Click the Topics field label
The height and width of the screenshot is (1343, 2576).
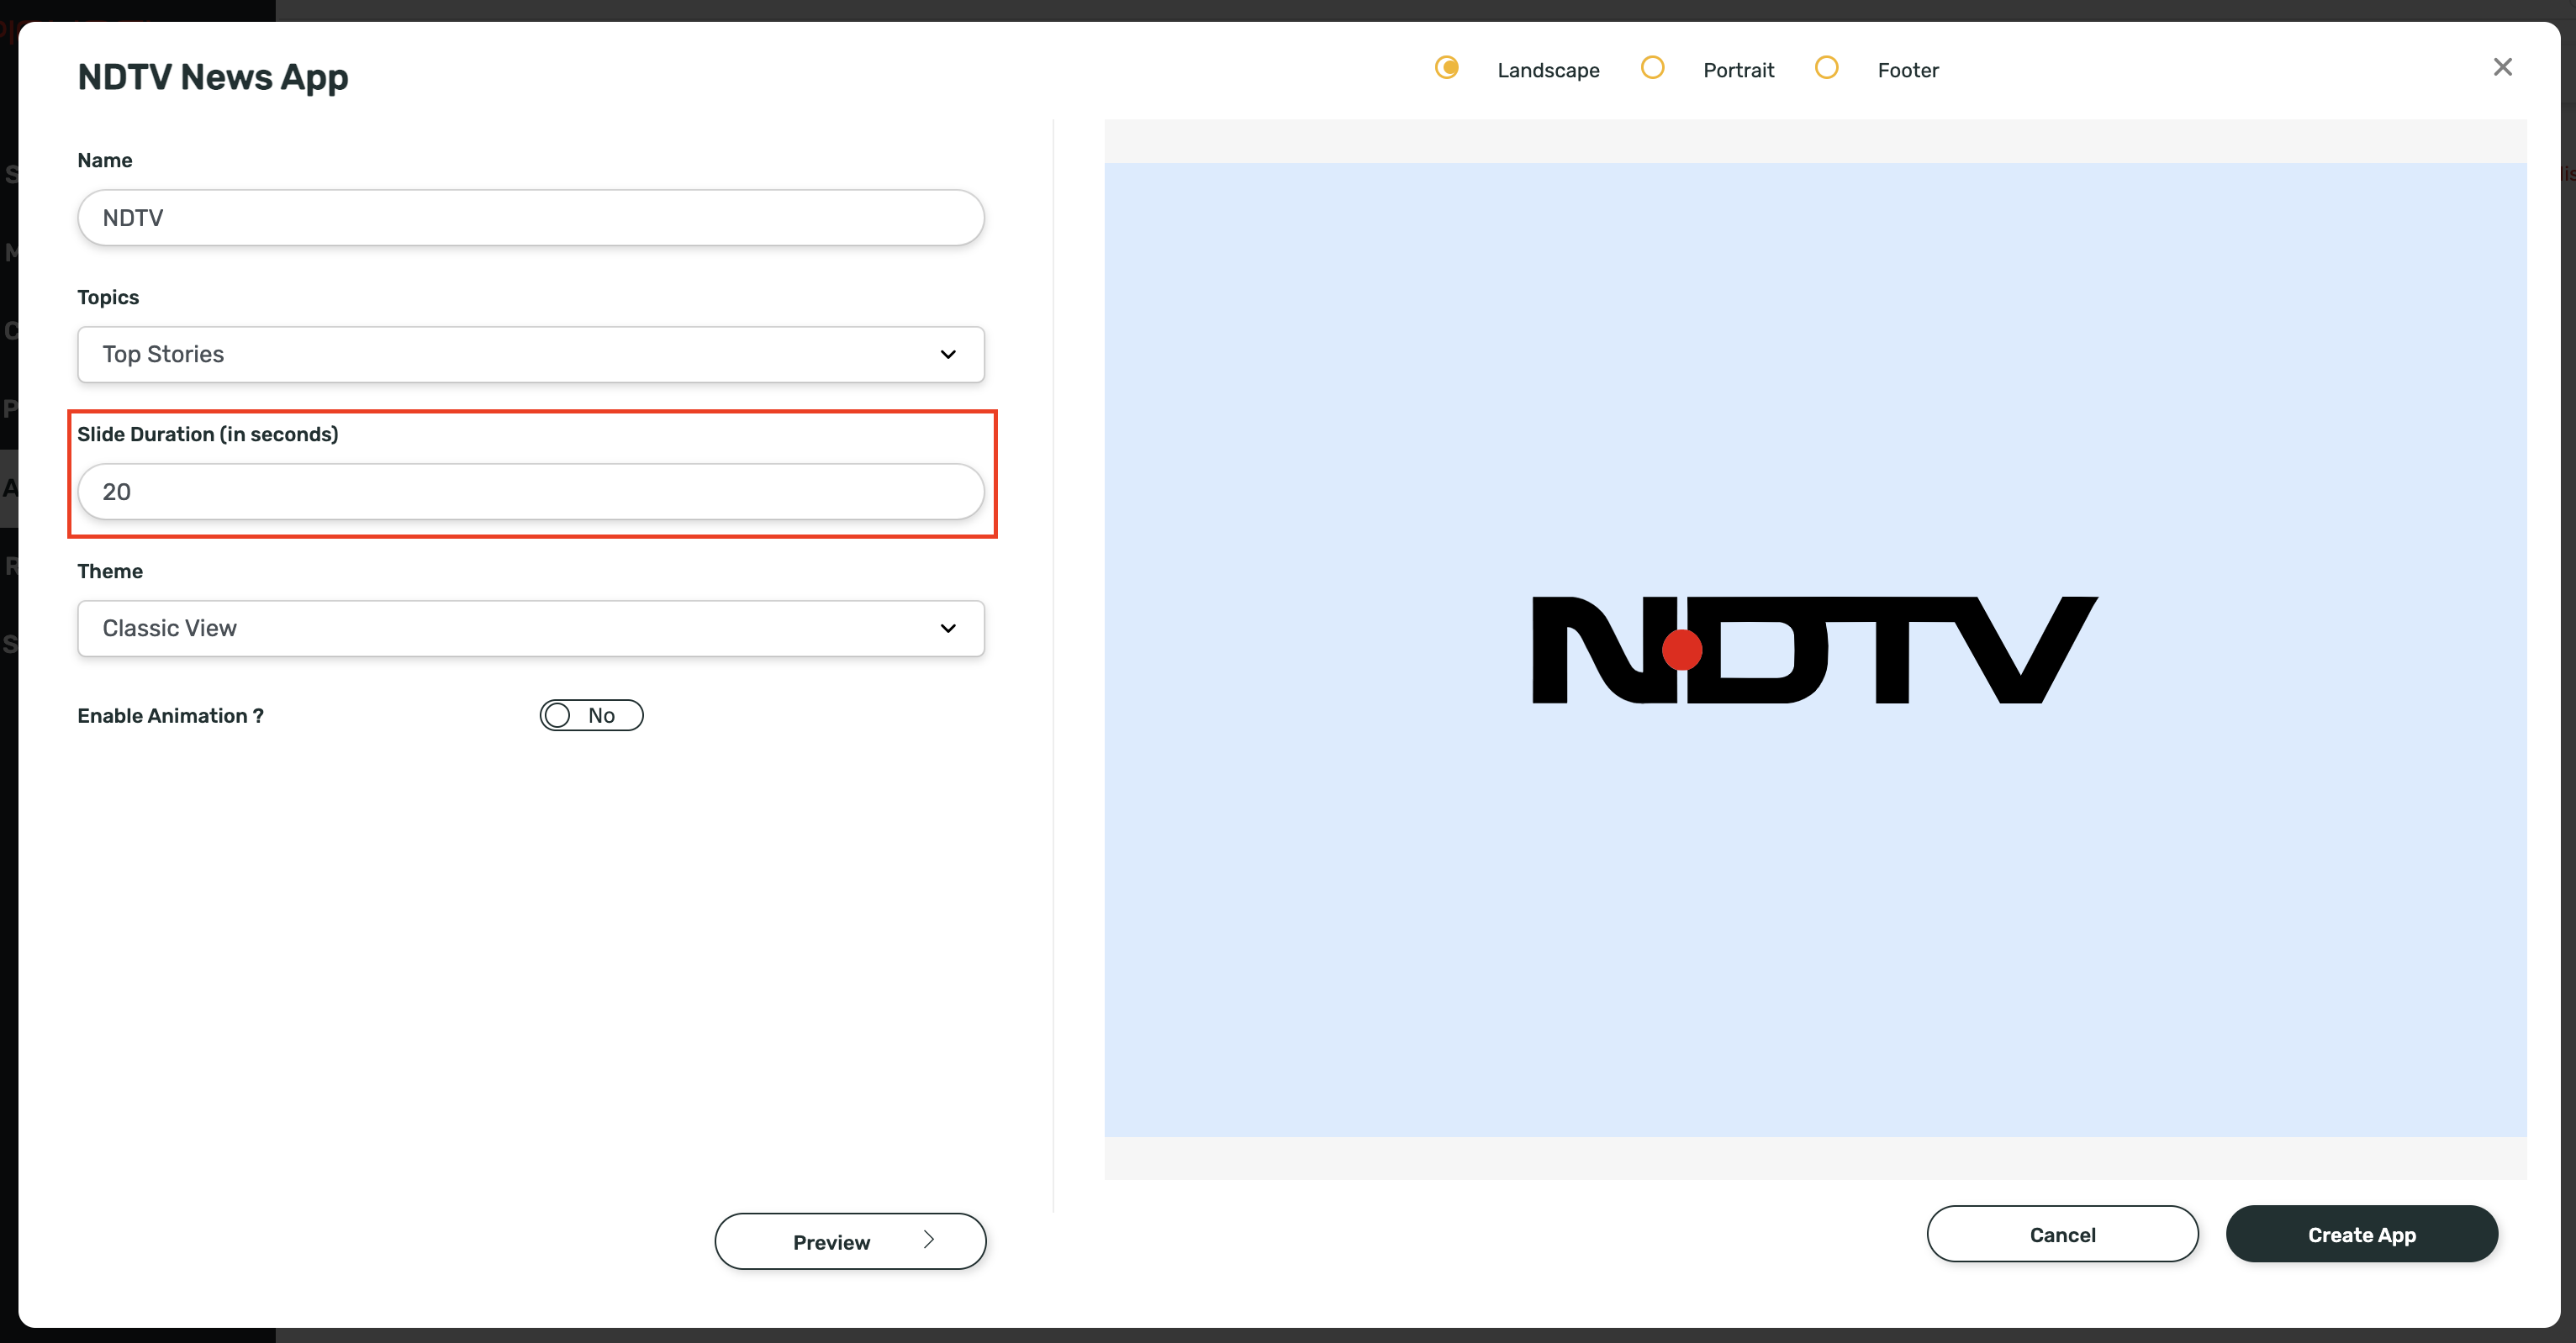tap(108, 297)
